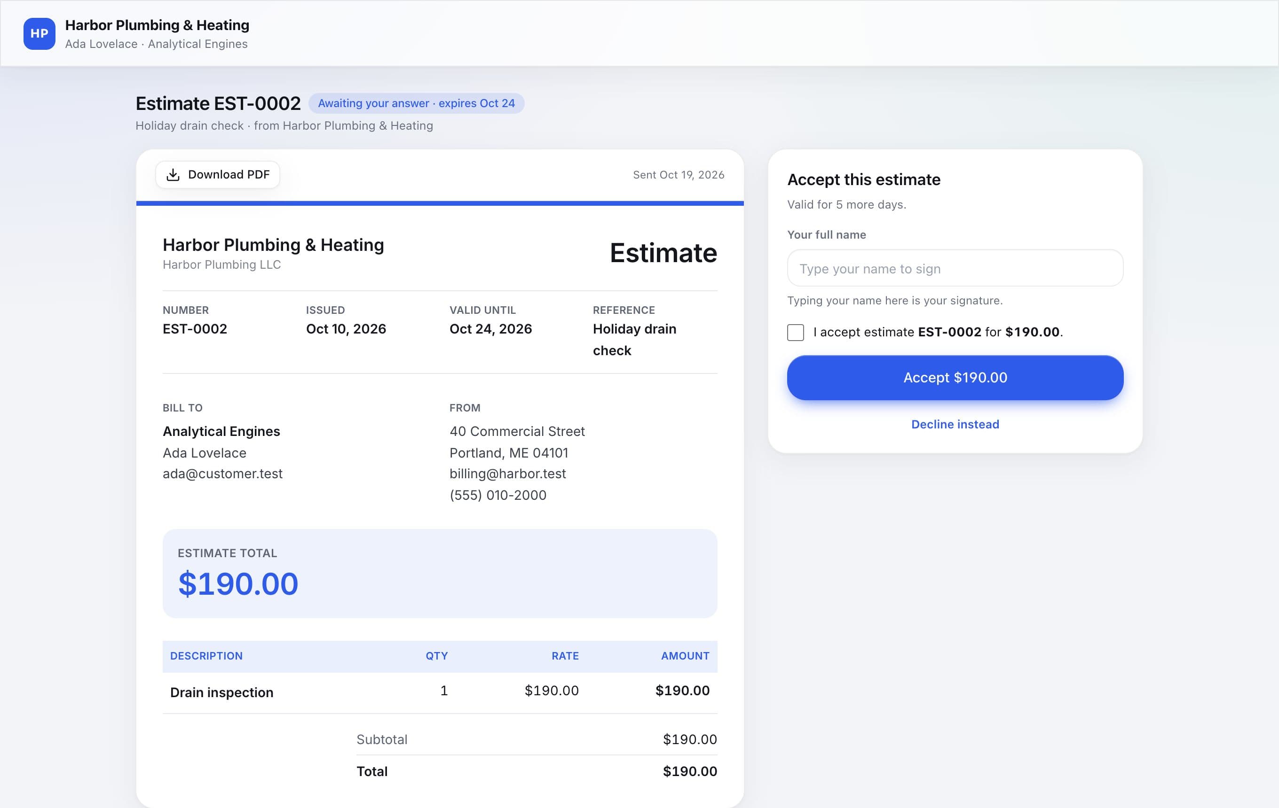Click the HP logo badge in the header

click(39, 33)
